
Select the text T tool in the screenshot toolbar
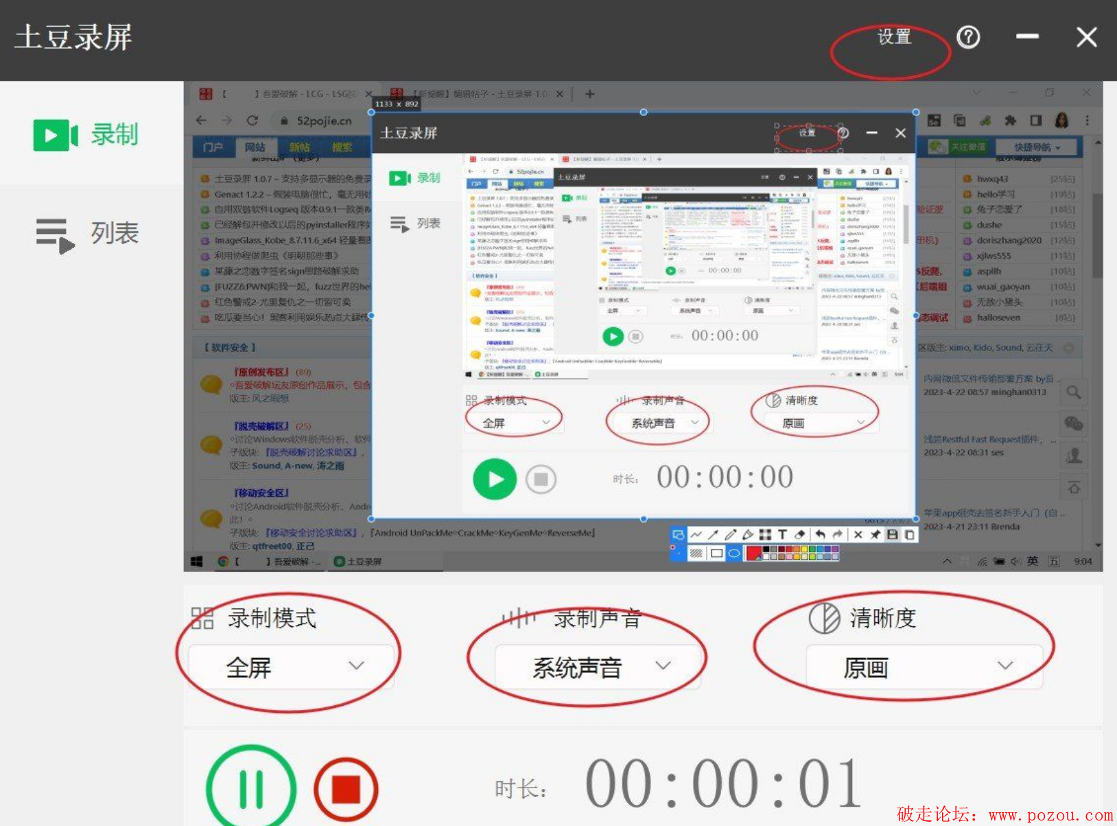[x=782, y=534]
